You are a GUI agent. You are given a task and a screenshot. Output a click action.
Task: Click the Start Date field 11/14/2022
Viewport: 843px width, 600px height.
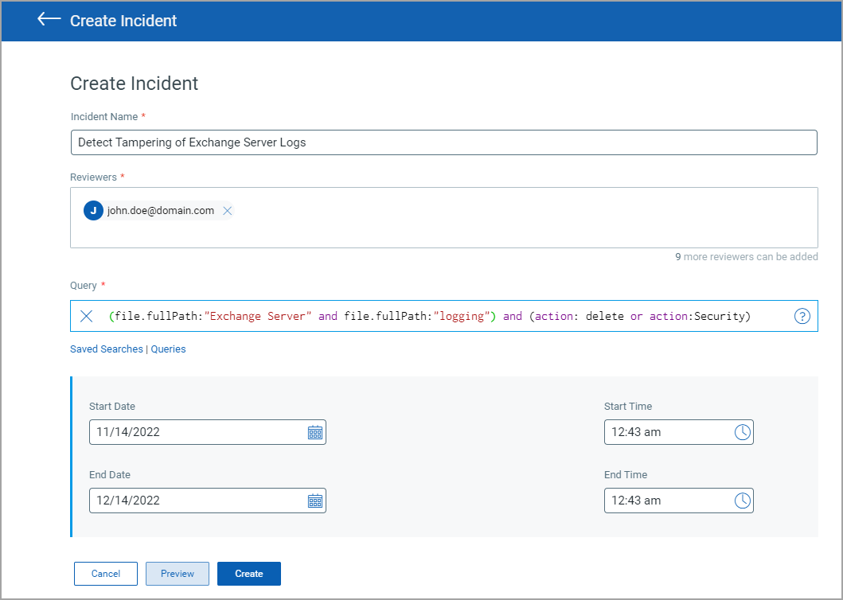point(208,432)
